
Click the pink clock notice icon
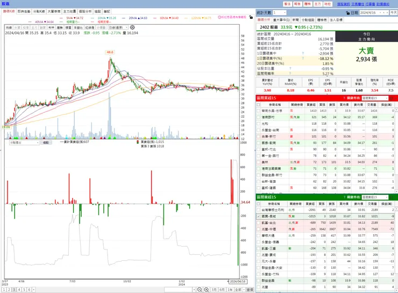pyautogui.click(x=219, y=17)
